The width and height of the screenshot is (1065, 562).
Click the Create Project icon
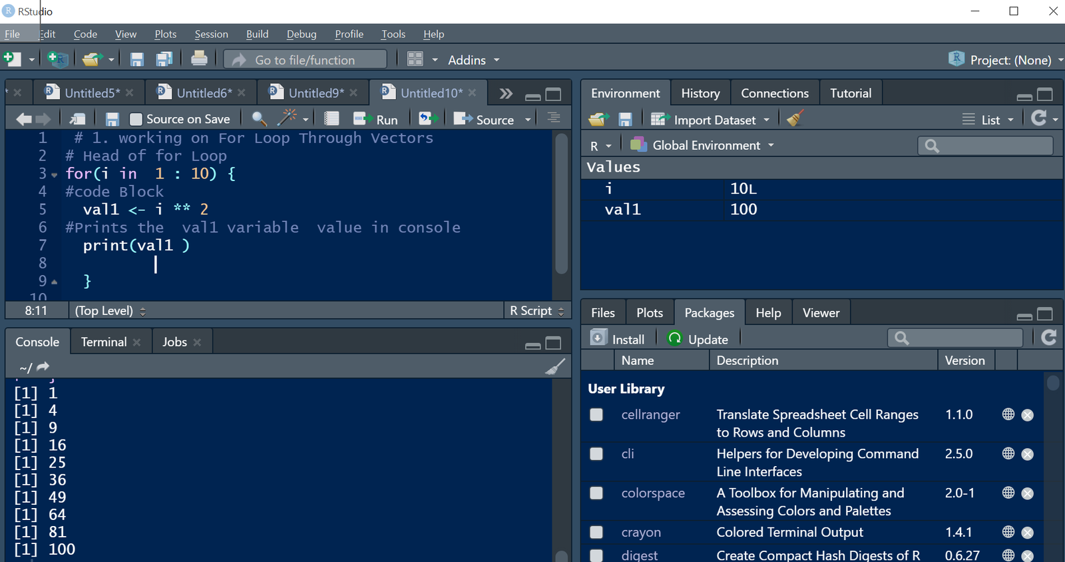[x=58, y=59]
